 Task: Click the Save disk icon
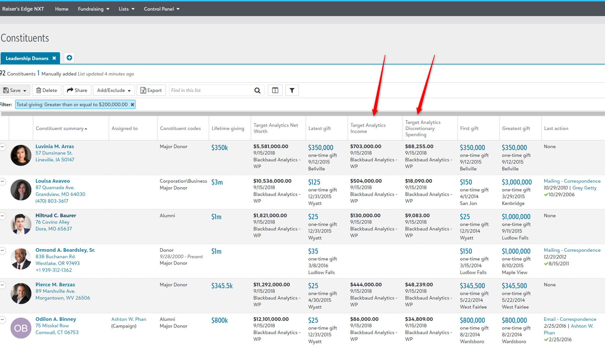coord(6,90)
